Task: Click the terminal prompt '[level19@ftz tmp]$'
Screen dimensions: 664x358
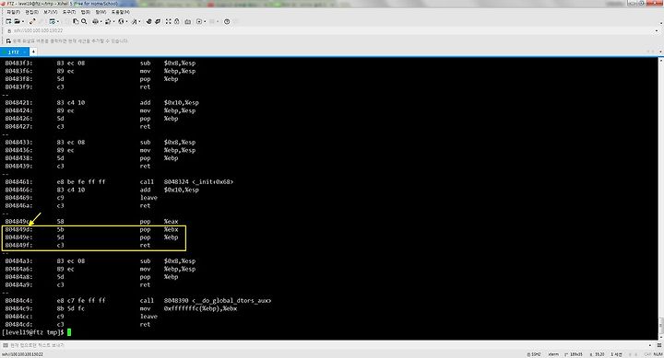Action: point(33,332)
